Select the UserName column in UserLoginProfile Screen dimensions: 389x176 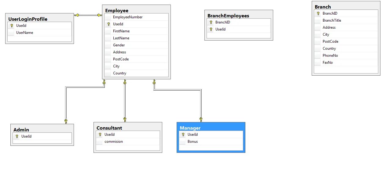[x=40, y=33]
